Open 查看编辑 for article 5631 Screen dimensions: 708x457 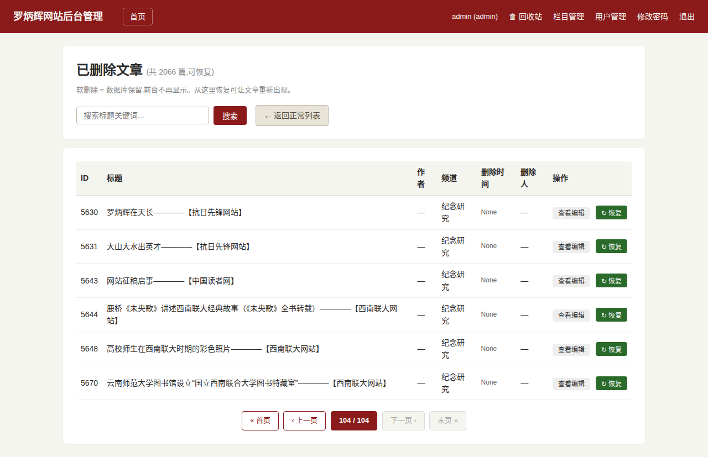coord(571,247)
